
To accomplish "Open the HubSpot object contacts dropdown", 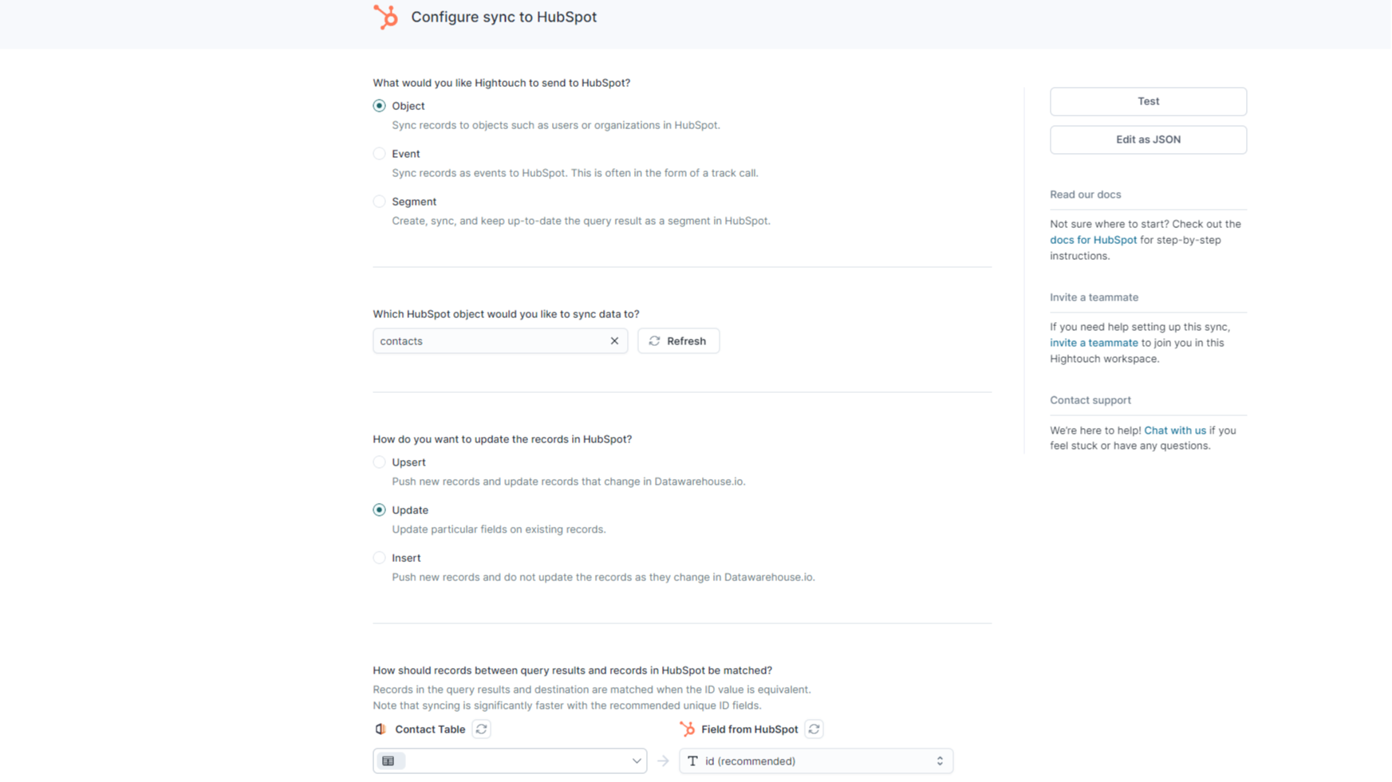I will tap(491, 341).
